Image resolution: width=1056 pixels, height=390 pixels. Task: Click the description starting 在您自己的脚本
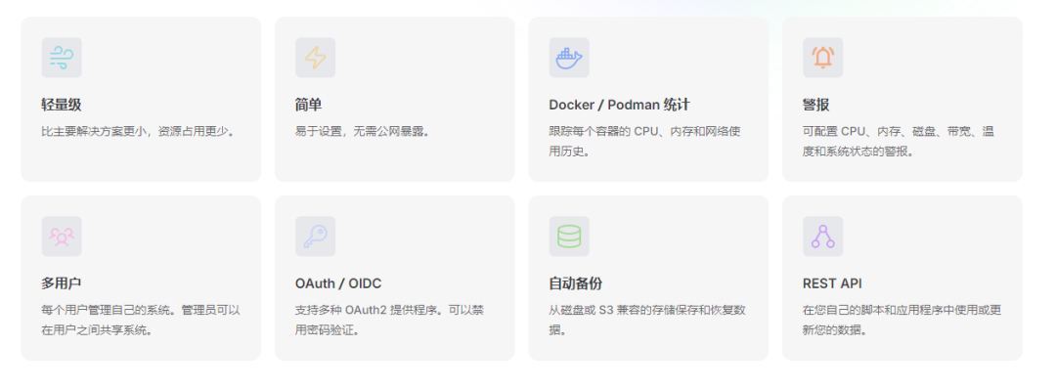click(902, 321)
